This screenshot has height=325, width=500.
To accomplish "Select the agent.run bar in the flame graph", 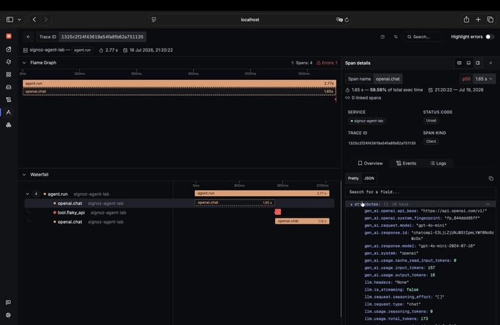I will click(x=179, y=84).
